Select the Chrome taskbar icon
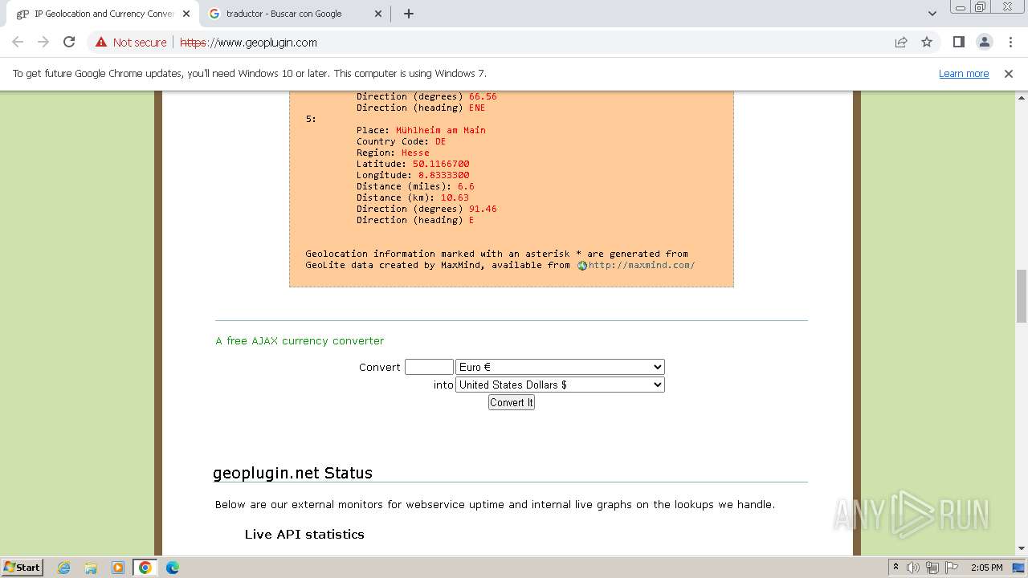The width and height of the screenshot is (1028, 578). [x=145, y=568]
